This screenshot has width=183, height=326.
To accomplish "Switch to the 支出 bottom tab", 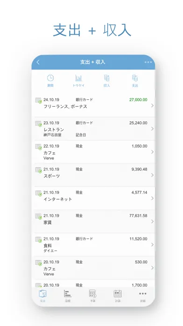I will pos(42,296).
